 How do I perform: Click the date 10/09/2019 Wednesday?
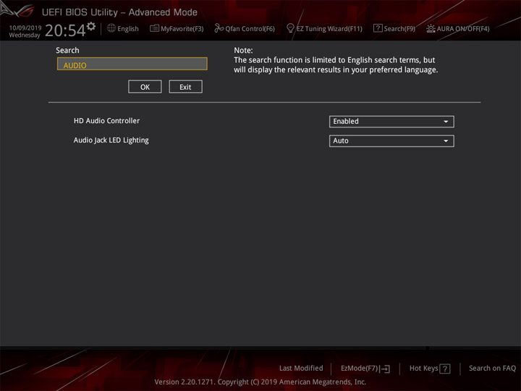pos(25,31)
